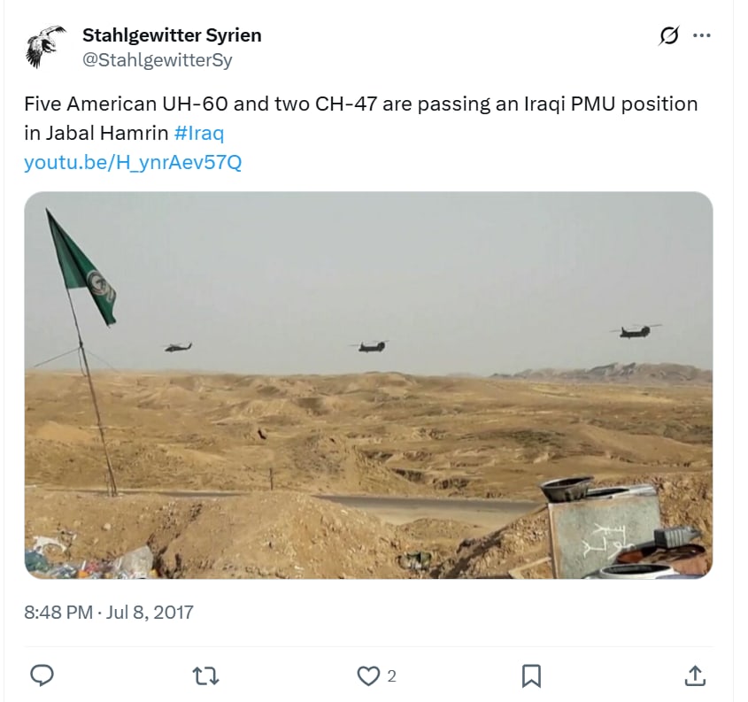Follow the youtu.be/H_ynrAev57Q link
The height and width of the screenshot is (702, 748).
(133, 163)
